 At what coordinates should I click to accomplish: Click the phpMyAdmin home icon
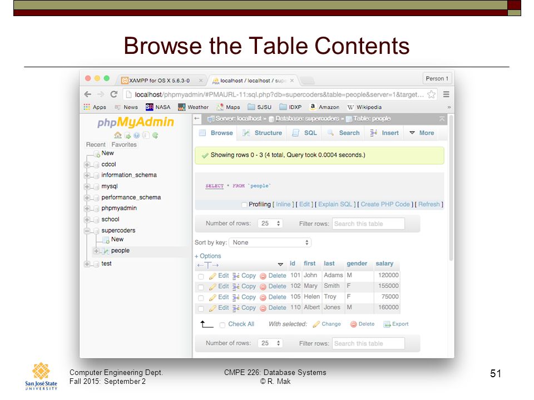118,136
